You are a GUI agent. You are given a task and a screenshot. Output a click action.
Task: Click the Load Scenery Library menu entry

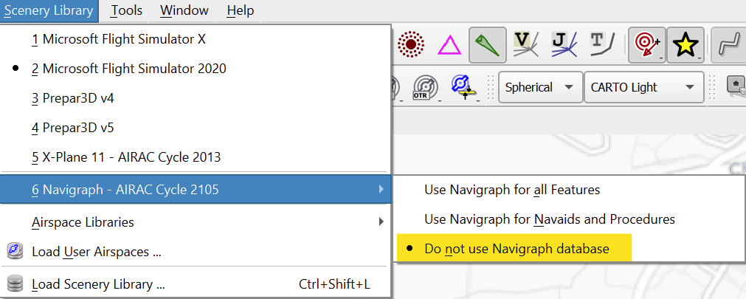pyautogui.click(x=196, y=284)
